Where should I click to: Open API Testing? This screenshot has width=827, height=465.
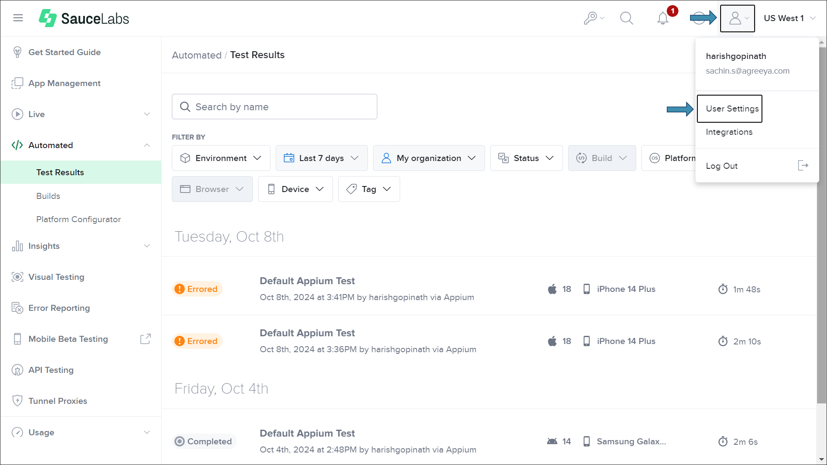tap(51, 370)
